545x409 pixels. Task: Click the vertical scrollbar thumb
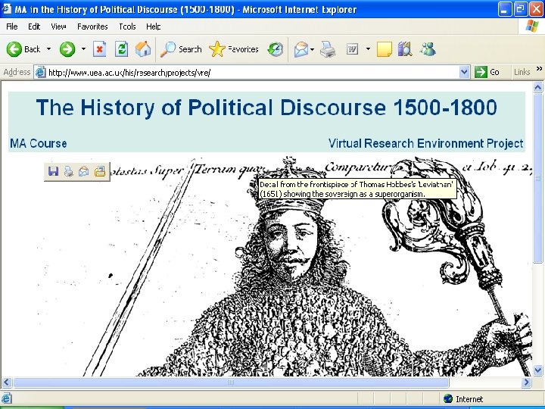tap(538, 178)
